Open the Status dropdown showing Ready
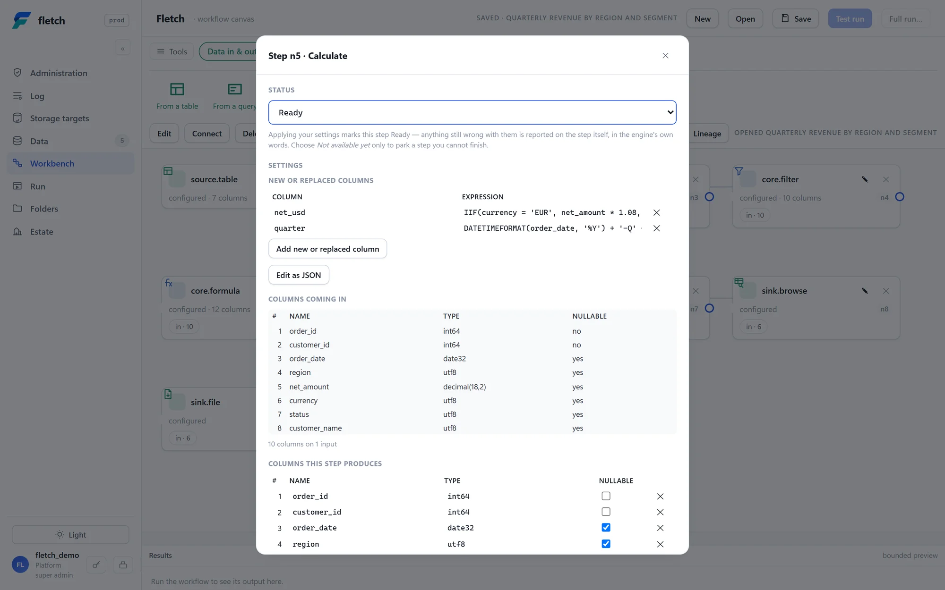Viewport: 945px width, 590px height. (472, 112)
